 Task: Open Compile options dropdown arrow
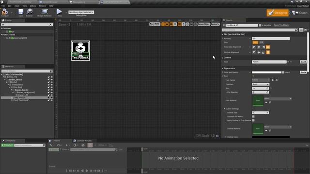[12, 13]
